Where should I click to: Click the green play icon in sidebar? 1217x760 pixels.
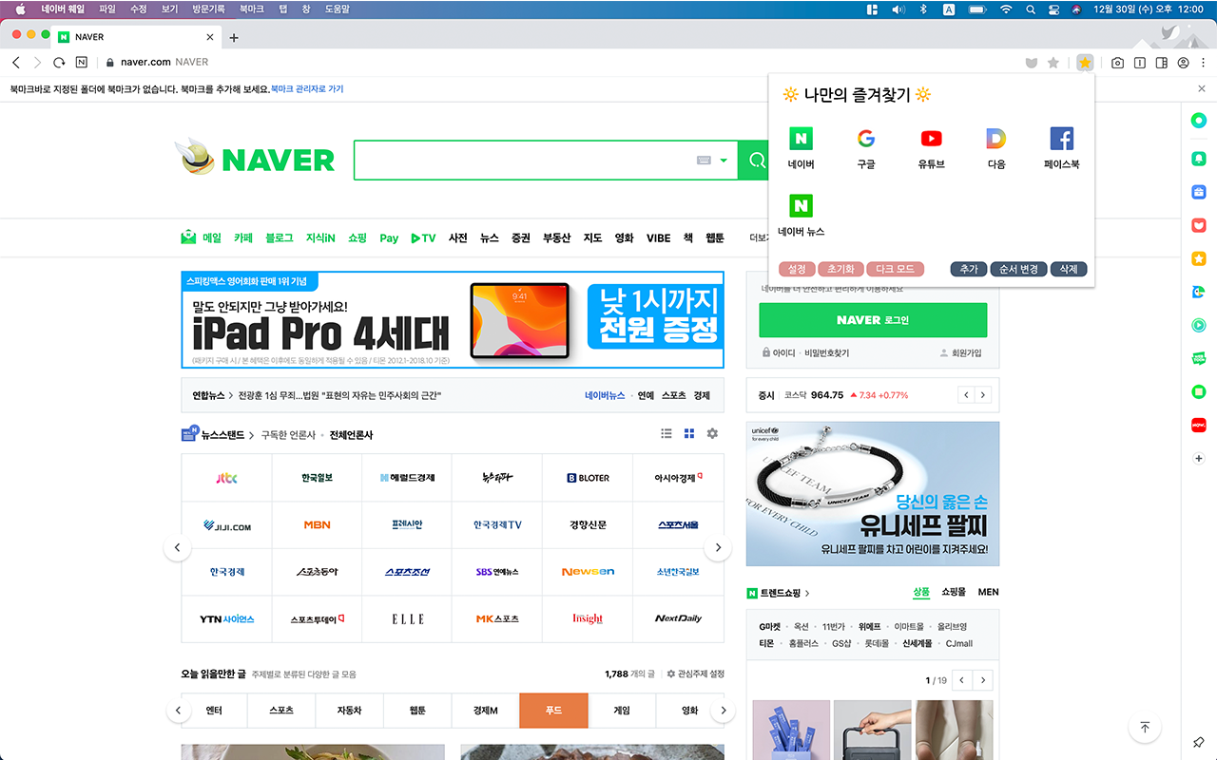[x=1199, y=325]
